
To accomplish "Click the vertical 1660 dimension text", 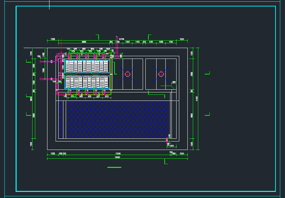I will 43,70.
